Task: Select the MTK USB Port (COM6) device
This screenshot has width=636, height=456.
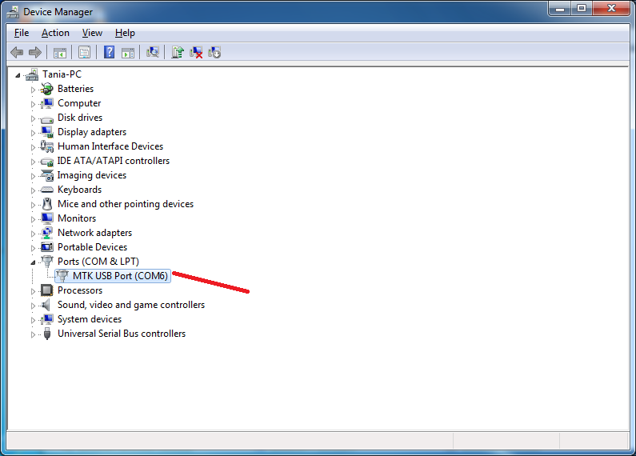Action: point(120,276)
